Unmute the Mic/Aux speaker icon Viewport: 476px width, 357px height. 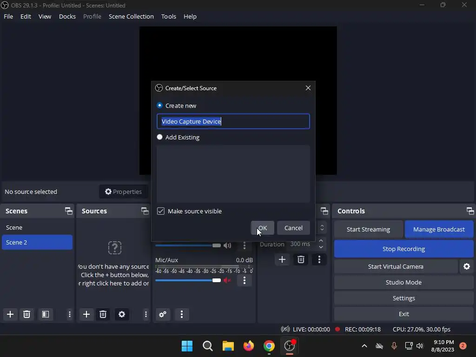tap(227, 280)
